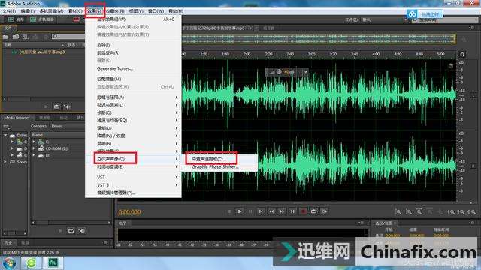Switch to Multitrack view button
Screen dimensions: 481x270
click(x=42, y=19)
